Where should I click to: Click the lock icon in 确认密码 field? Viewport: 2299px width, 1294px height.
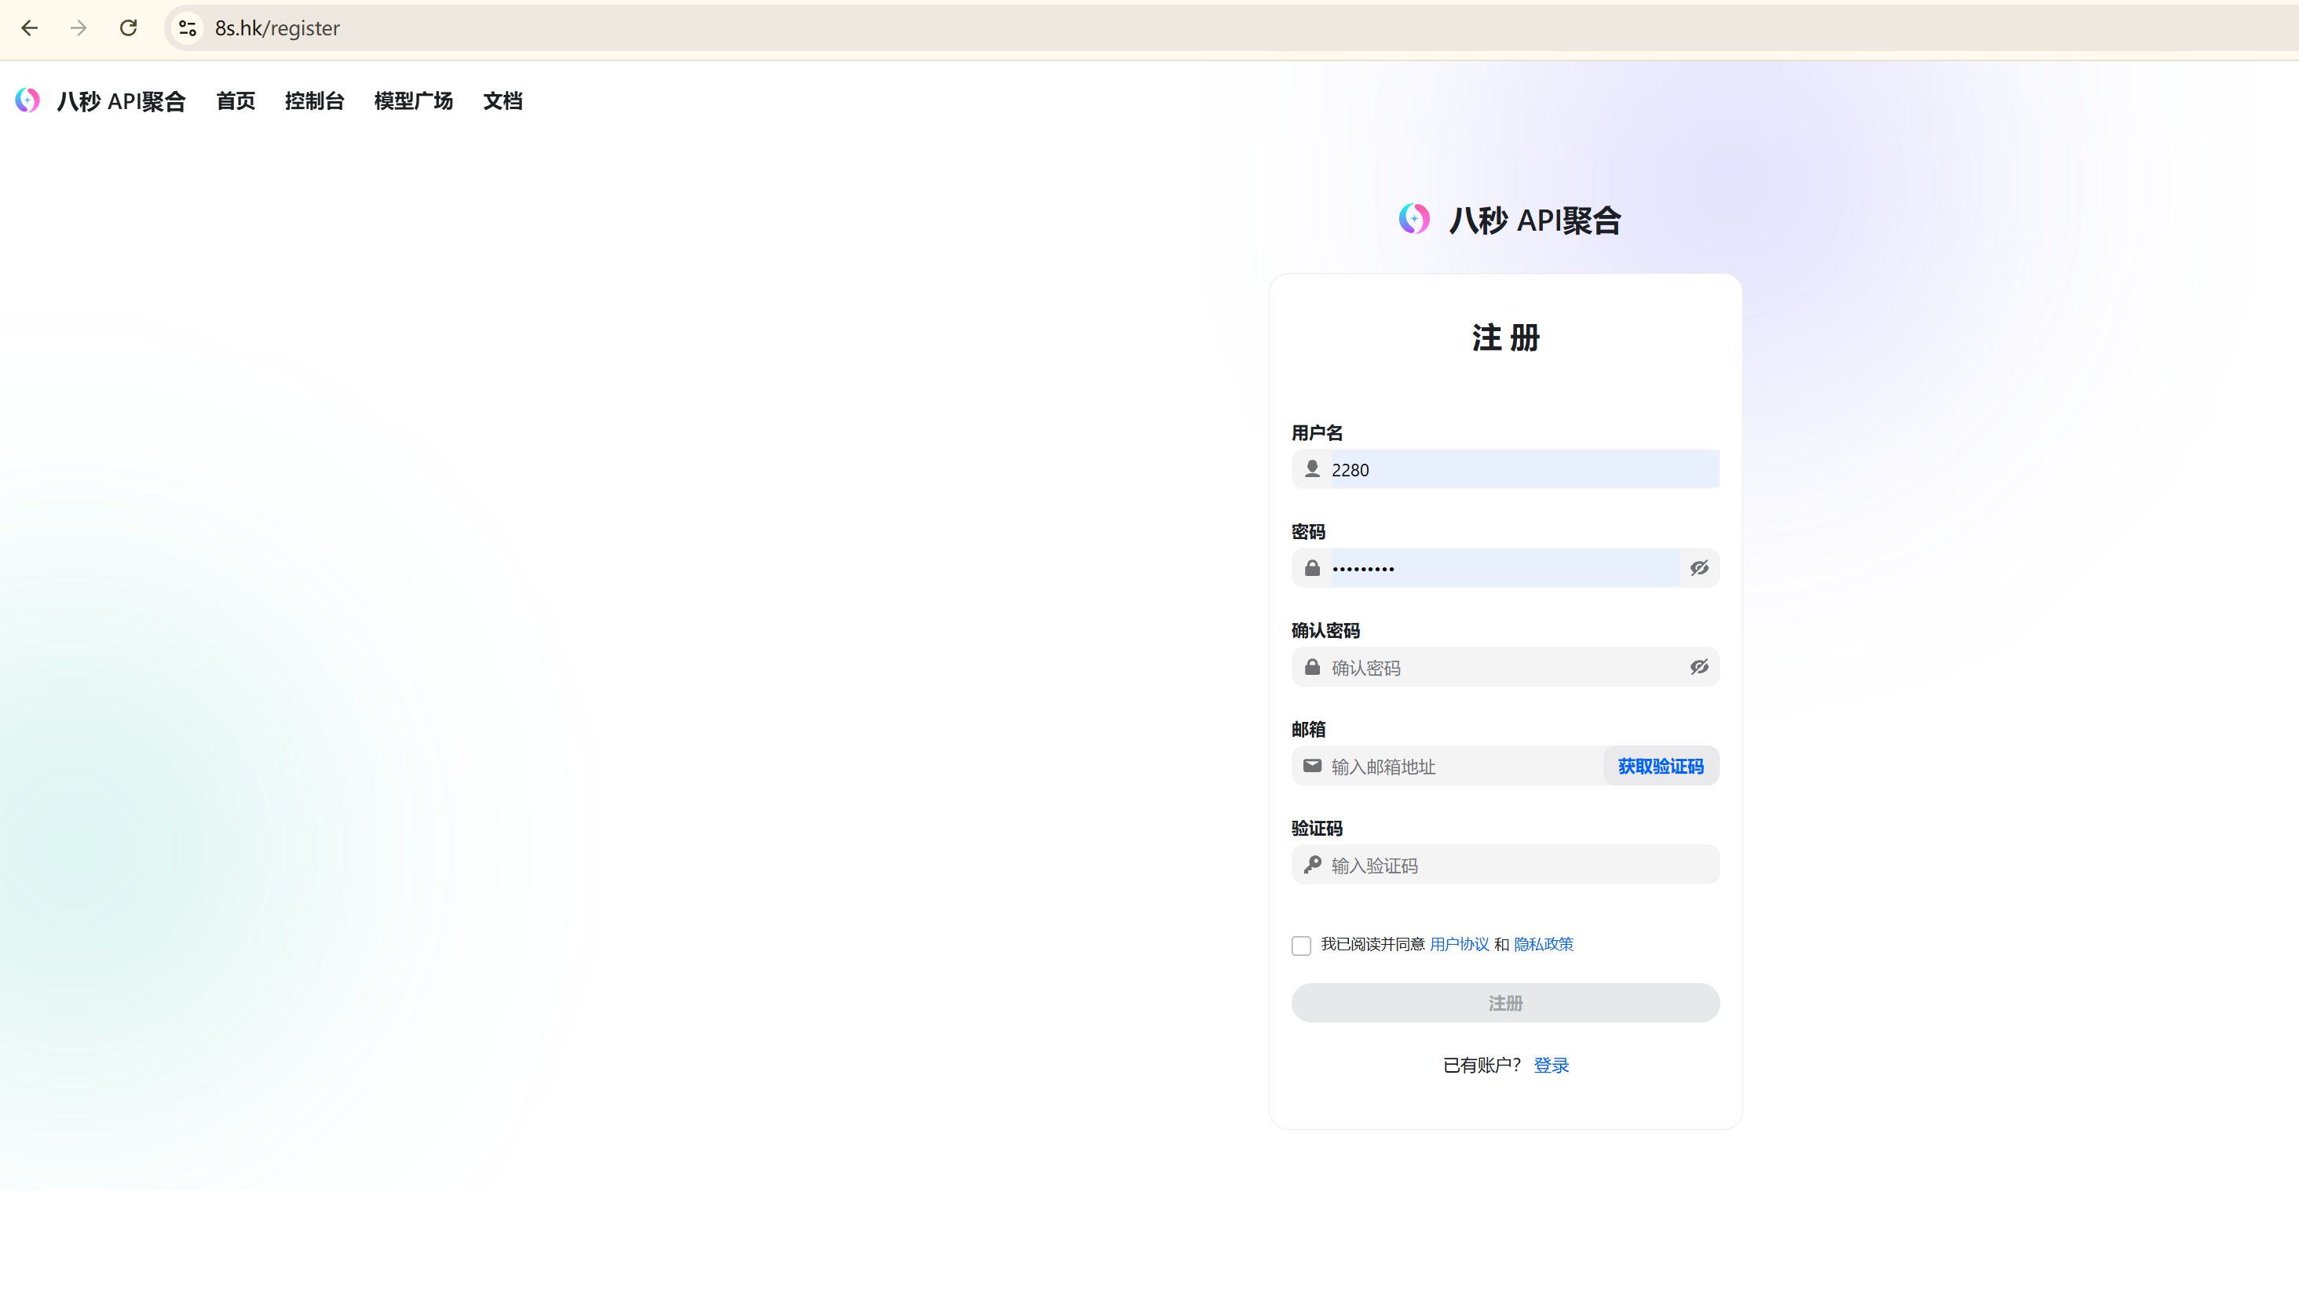(x=1312, y=667)
